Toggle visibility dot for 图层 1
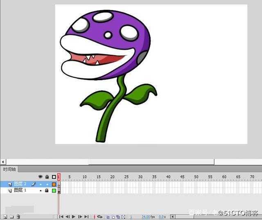 (41, 191)
